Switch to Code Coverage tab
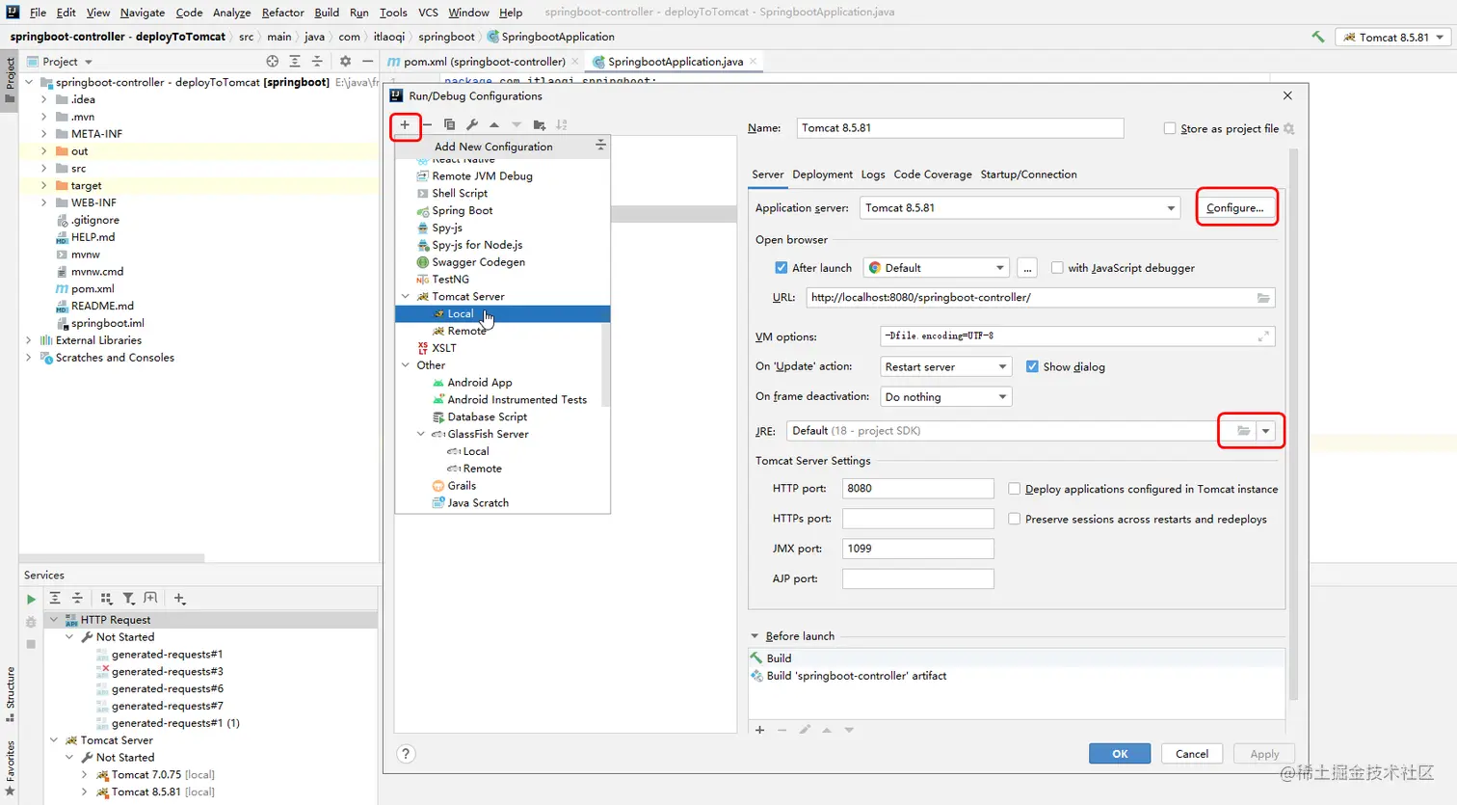 pos(933,174)
